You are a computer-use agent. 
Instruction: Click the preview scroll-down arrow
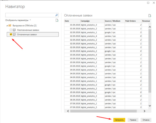pos(150,106)
